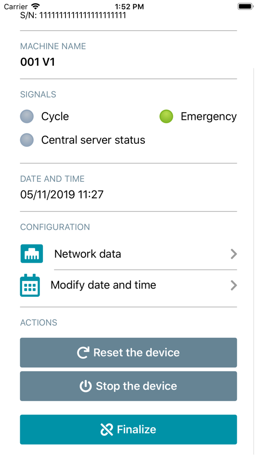
Task: Tap the Stop the device button
Action: pyautogui.click(x=128, y=386)
